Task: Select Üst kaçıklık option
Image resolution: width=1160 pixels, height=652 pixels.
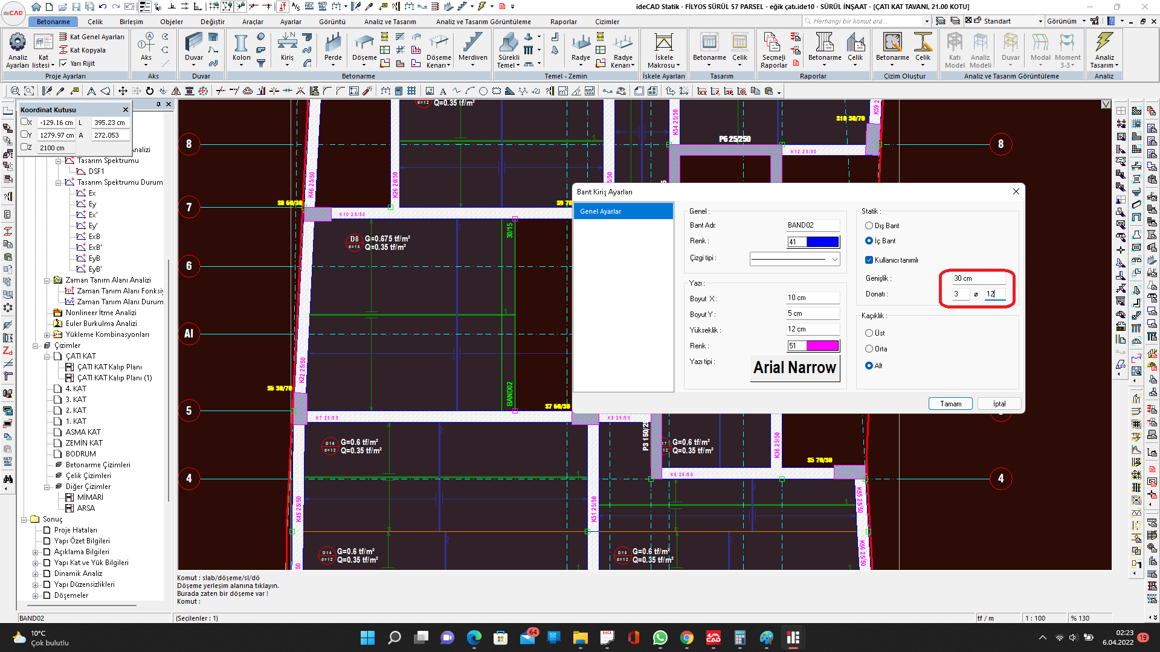Action: [x=869, y=333]
